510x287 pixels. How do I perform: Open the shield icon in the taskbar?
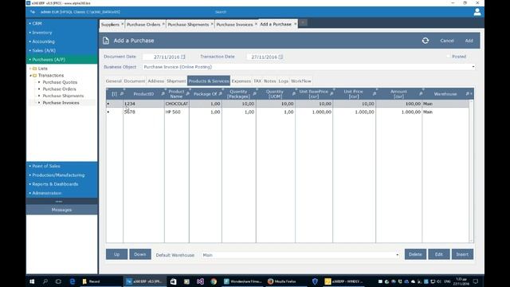click(315, 281)
